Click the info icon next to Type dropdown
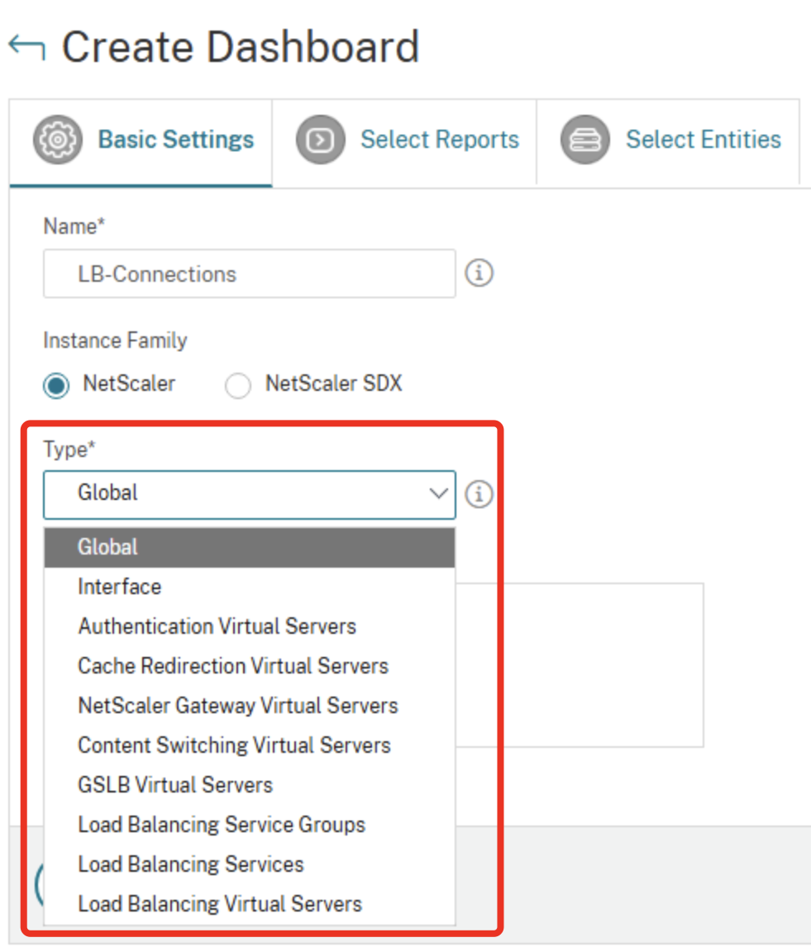 click(x=479, y=494)
